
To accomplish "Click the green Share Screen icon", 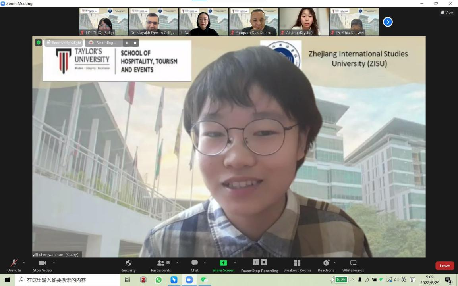I will (223, 263).
